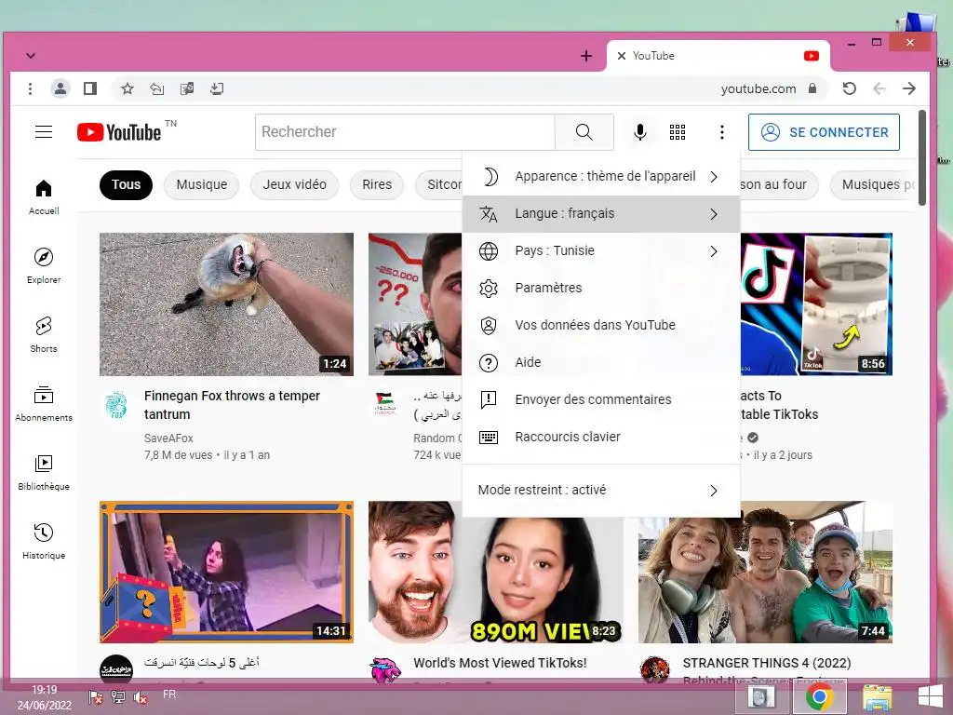Screen dimensions: 953x715
Task: Open Historique in the sidebar
Action: [44, 541]
